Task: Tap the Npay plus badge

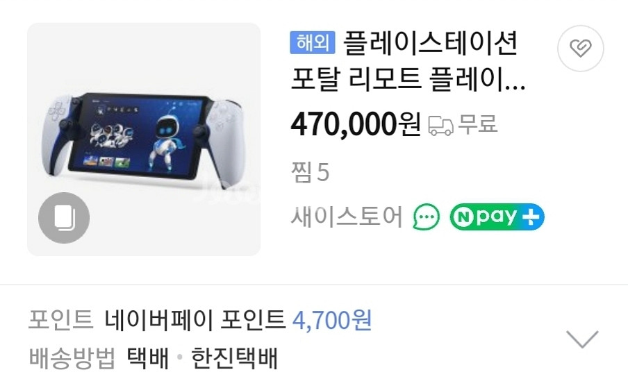Action: [x=497, y=217]
